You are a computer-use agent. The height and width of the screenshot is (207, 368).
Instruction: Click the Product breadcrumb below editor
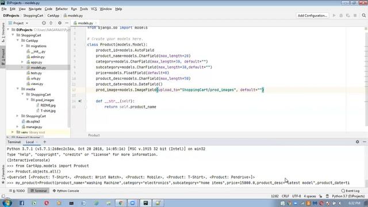[x=94, y=135]
